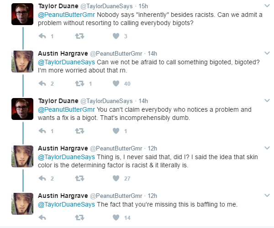
Task: Open more options on Taylor's first tweet
Action: coord(267,6)
